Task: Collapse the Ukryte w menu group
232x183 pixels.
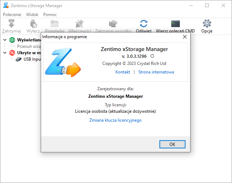Action: pos(5,53)
